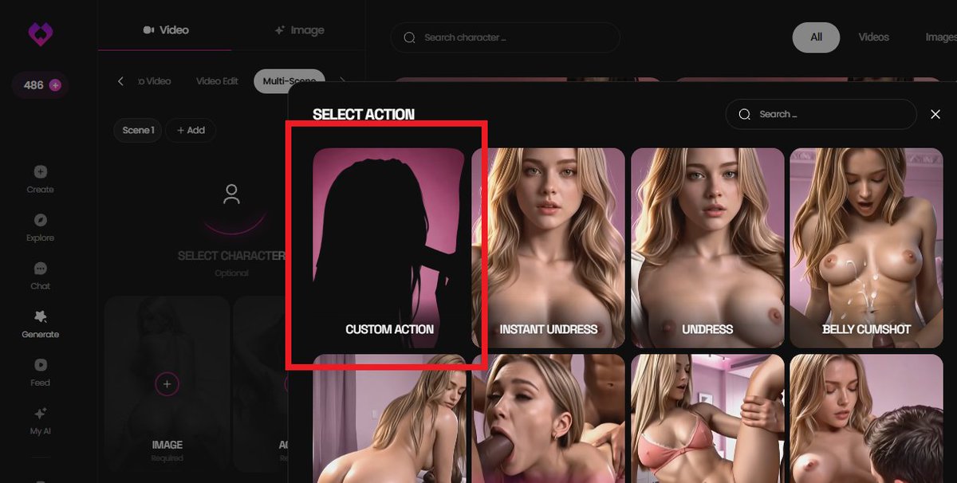Choose the Custom Action card

pos(388,248)
